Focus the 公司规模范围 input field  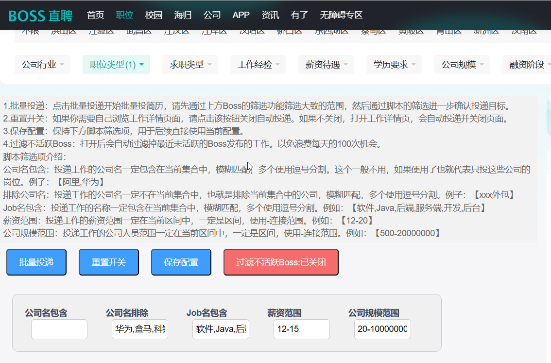tap(382, 329)
